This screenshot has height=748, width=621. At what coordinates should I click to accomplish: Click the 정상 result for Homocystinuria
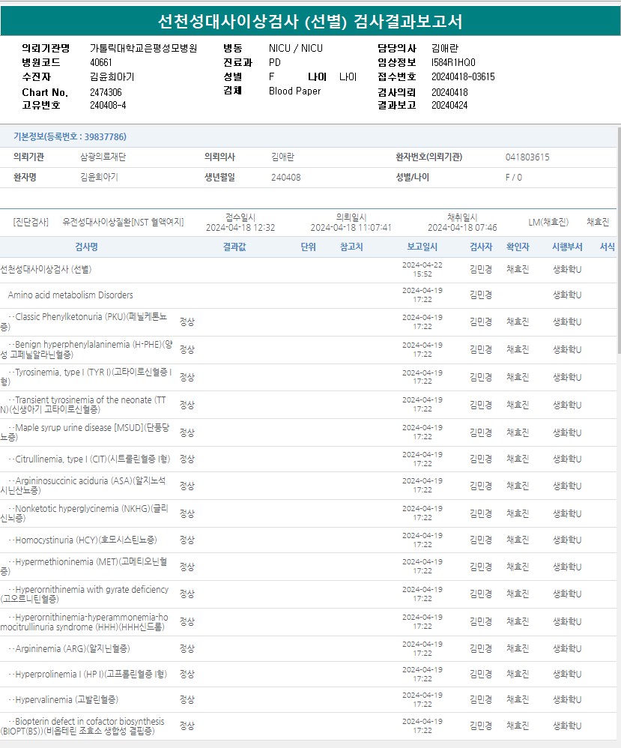(187, 540)
